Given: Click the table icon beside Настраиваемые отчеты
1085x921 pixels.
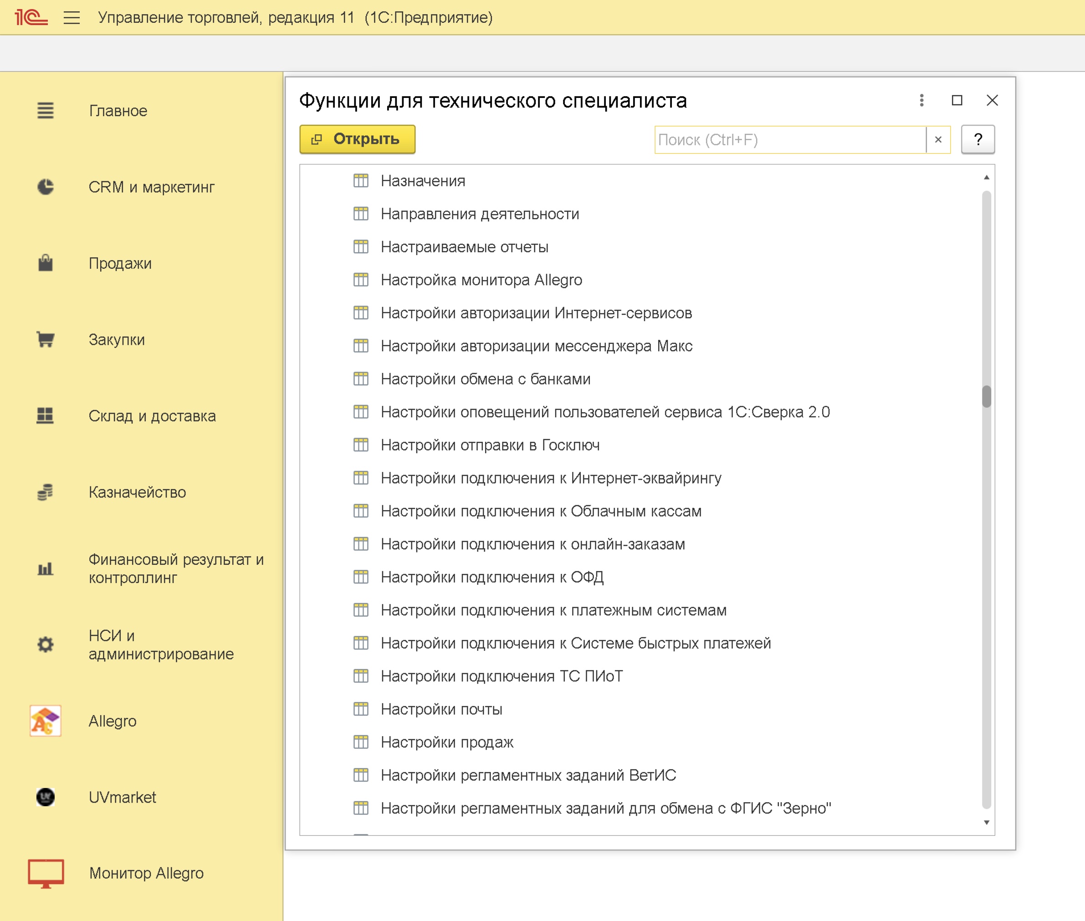Looking at the screenshot, I should [361, 247].
